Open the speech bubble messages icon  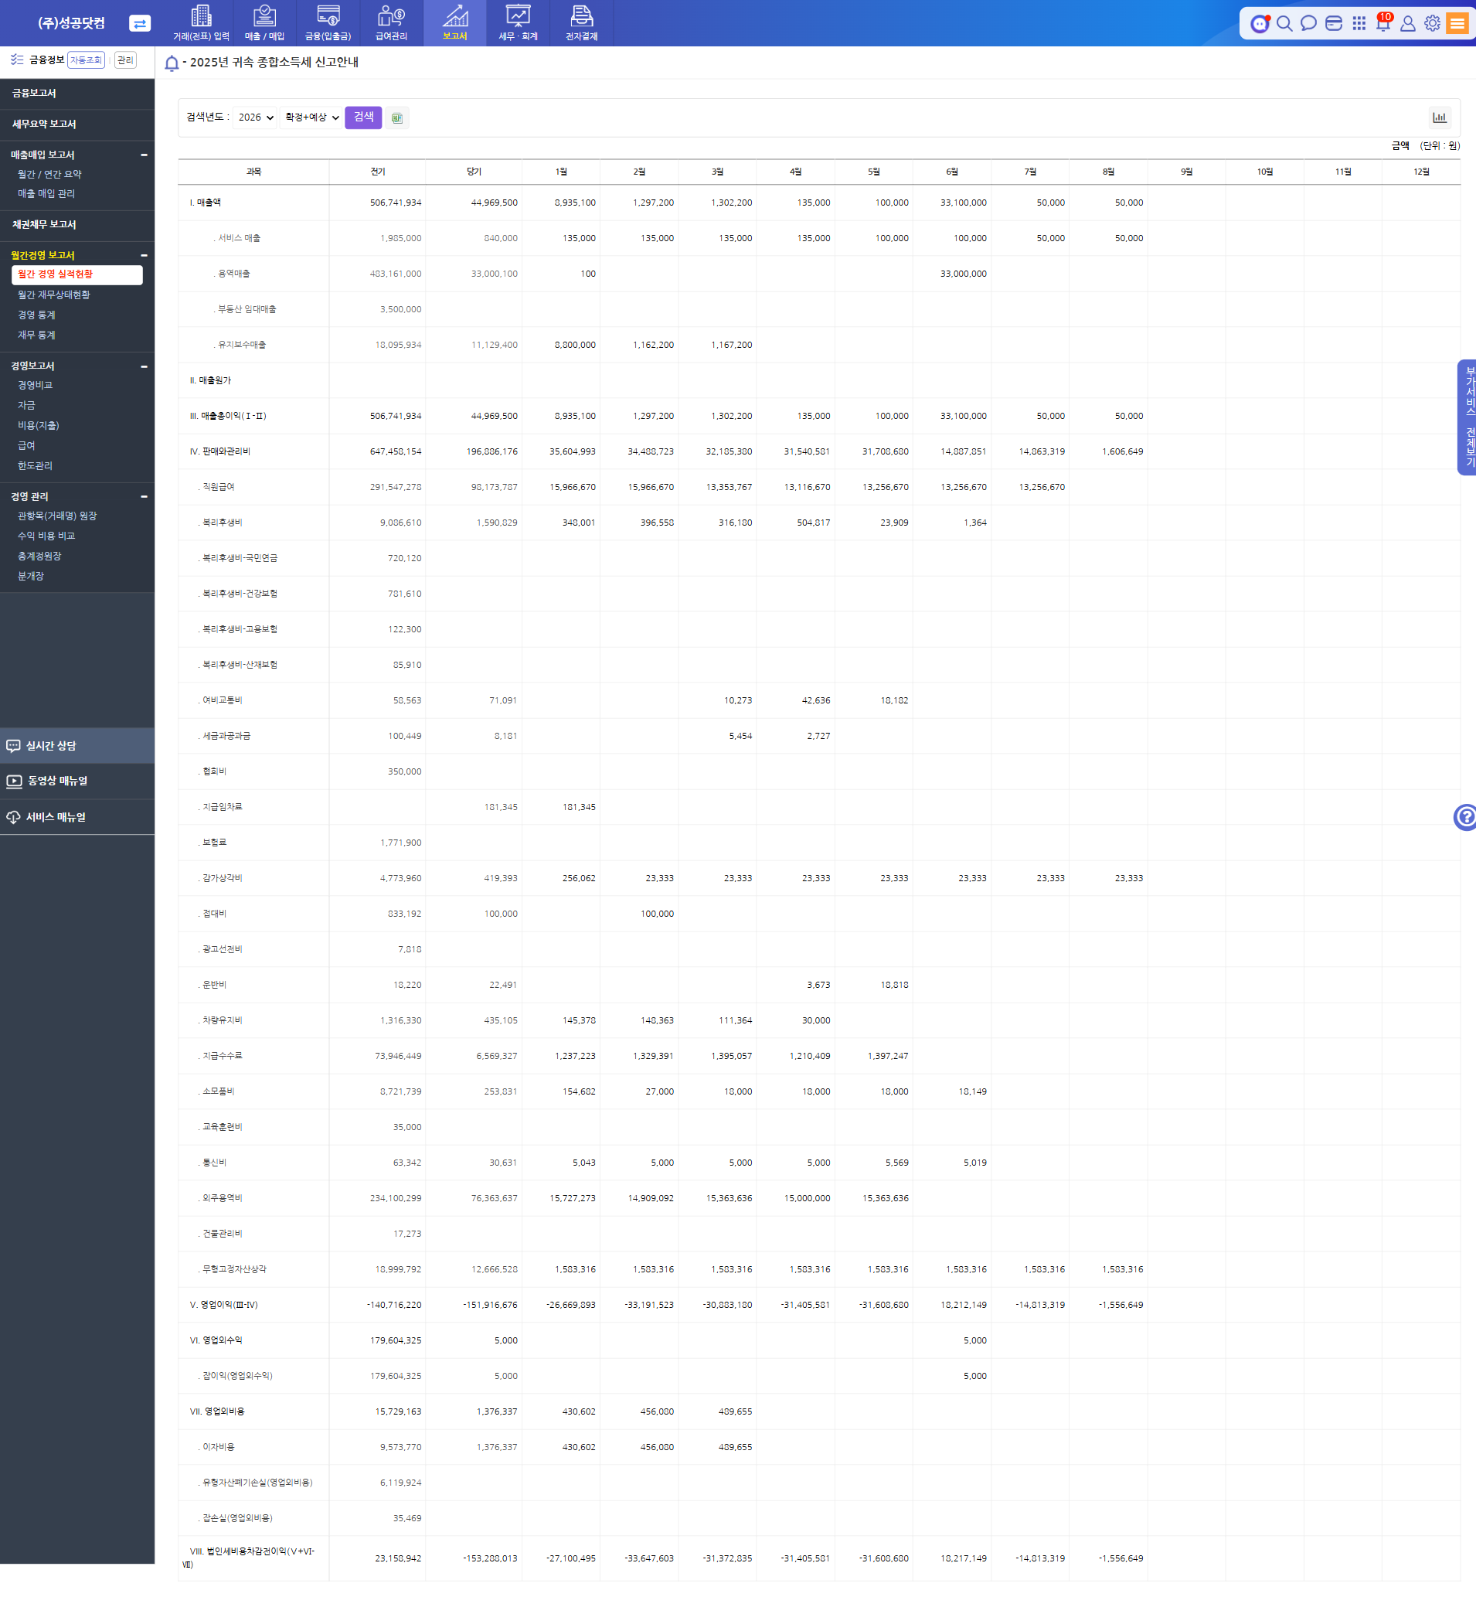click(x=1308, y=23)
